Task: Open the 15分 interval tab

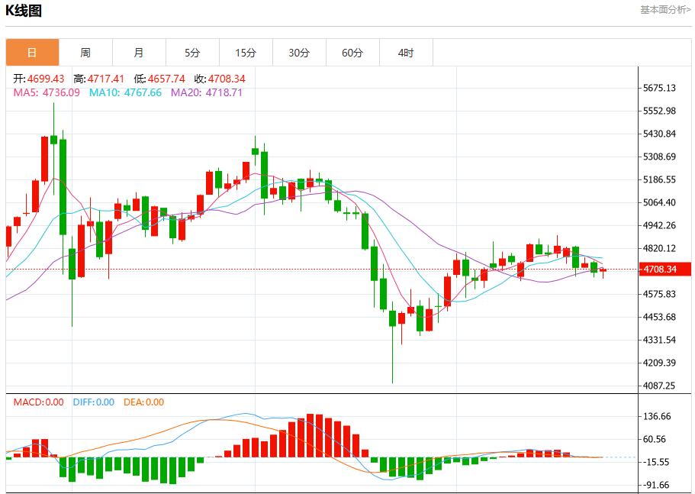Action: pos(246,53)
